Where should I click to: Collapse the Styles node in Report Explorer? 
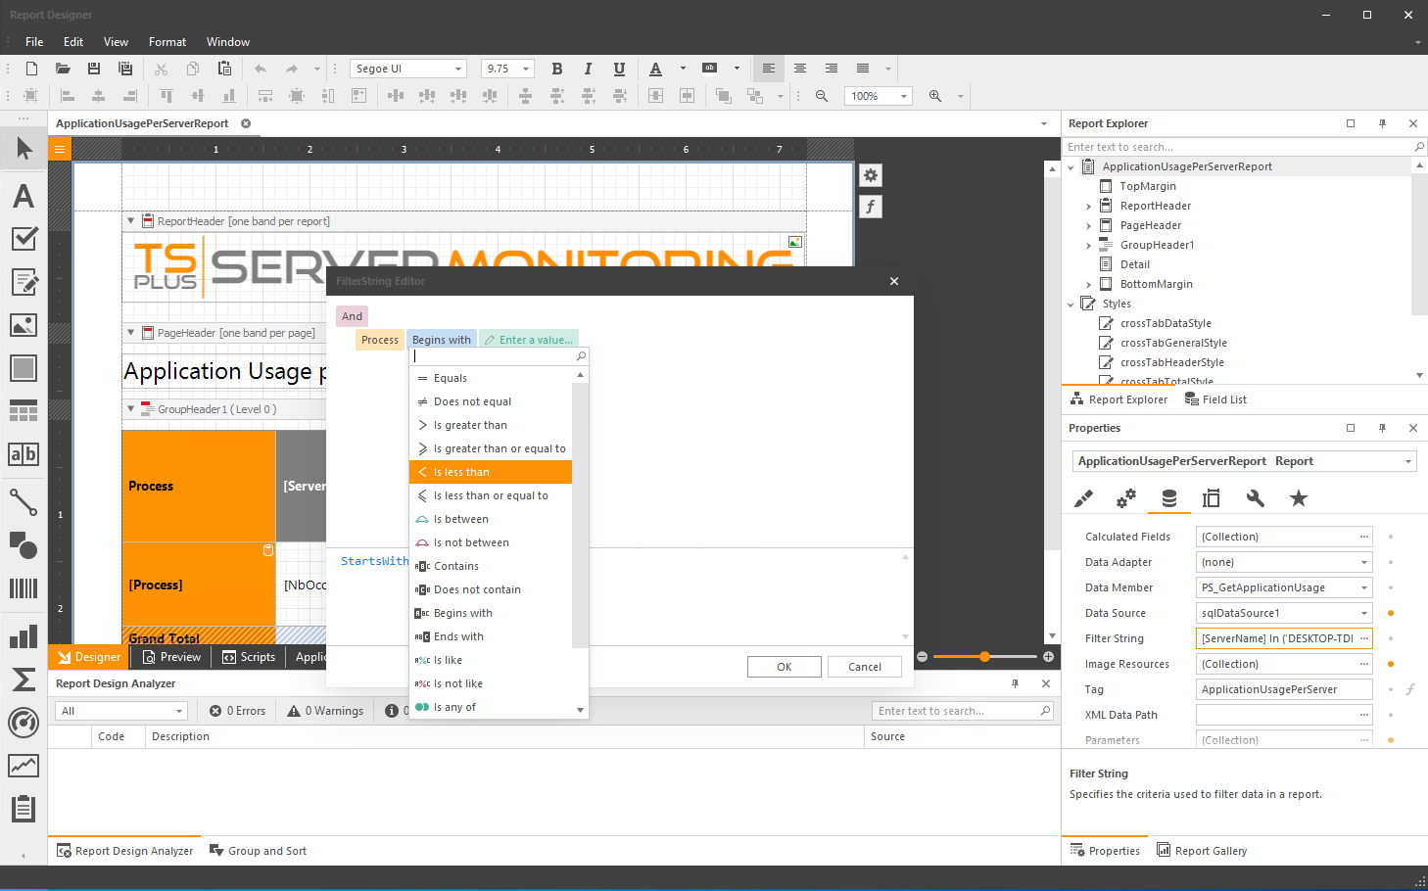[x=1070, y=303]
